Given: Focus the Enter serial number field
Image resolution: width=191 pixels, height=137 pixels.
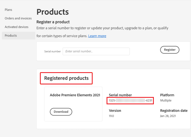Looking at the screenshot, I should (x=96, y=51).
